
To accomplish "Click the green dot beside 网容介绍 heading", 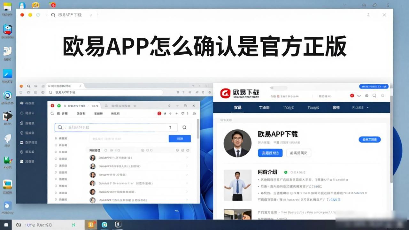I will coord(286,172).
